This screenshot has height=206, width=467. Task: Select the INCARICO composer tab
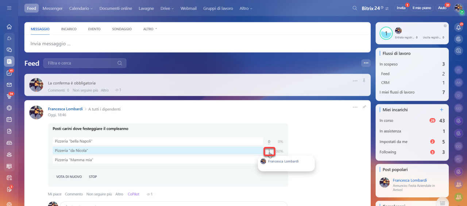click(x=69, y=29)
